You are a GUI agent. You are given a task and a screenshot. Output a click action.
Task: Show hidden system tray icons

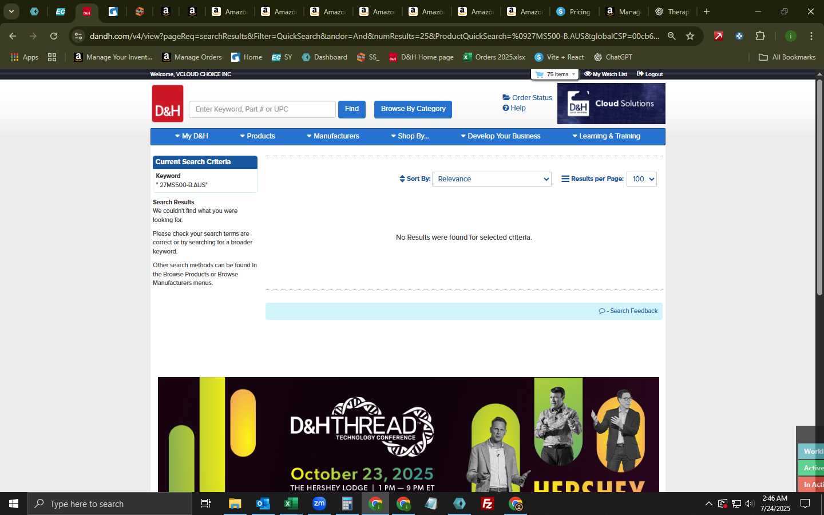pos(708,504)
